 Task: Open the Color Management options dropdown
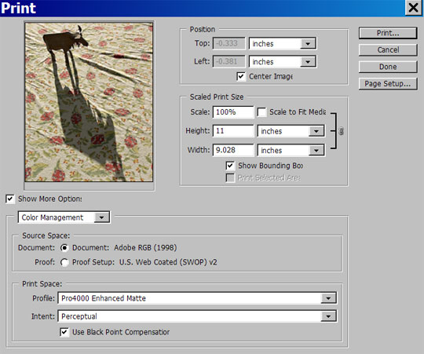tap(64, 217)
